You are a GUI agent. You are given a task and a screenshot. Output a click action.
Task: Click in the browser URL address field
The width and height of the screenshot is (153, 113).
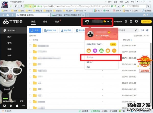point(73,6)
